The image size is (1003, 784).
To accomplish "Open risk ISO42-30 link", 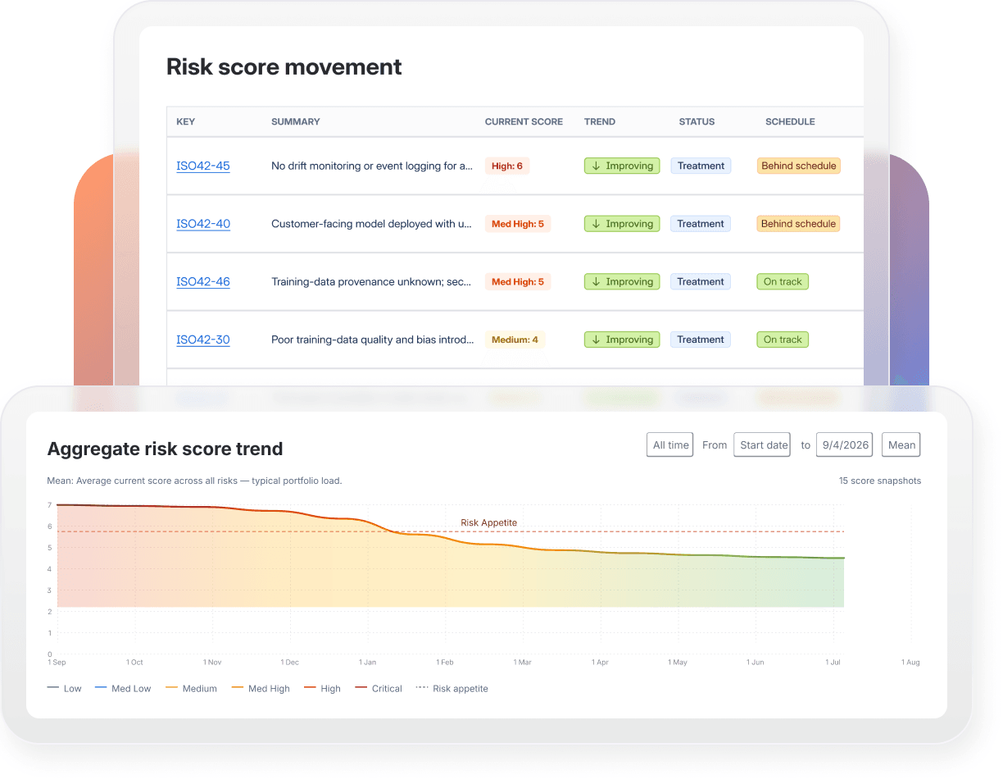I will click(x=203, y=340).
